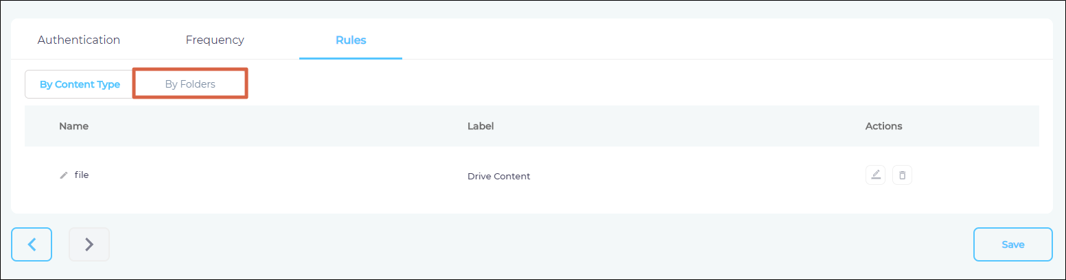
Task: Click the Drive Content label text
Action: (x=498, y=176)
